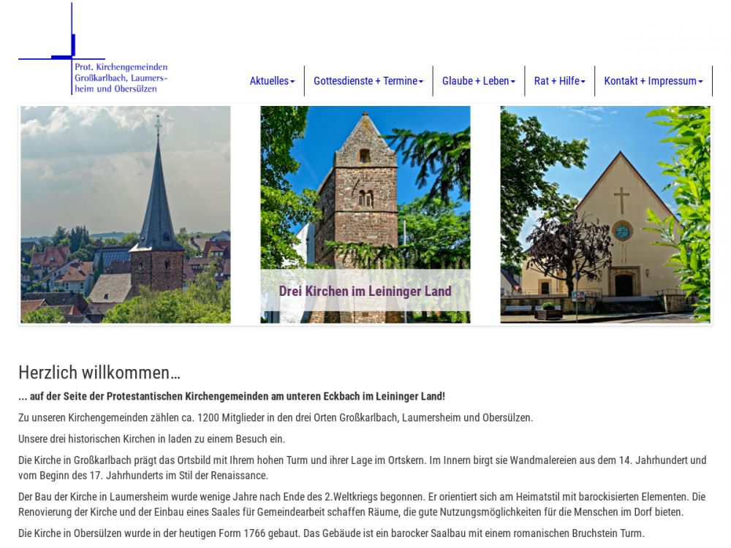The height and width of the screenshot is (548, 731).
Task: Click the Herzlich willkommen heading
Action: click(99, 373)
